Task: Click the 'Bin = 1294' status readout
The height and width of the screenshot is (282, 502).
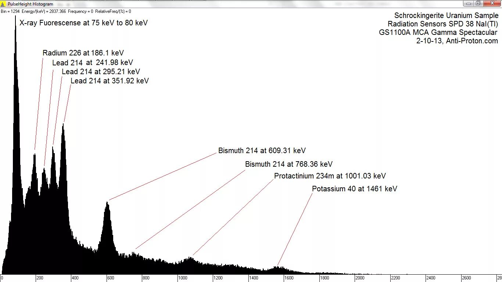Action: pyautogui.click(x=10, y=11)
